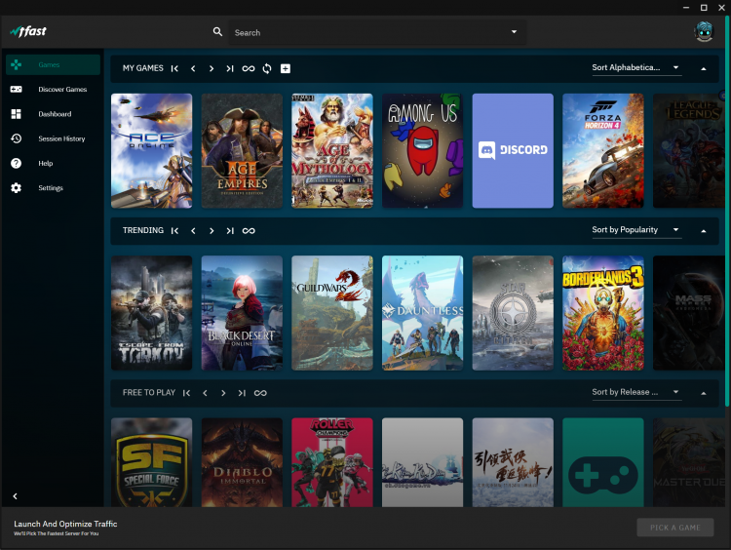Viewport: 731px width, 550px height.
Task: Select the League of Legends card
Action: click(689, 151)
